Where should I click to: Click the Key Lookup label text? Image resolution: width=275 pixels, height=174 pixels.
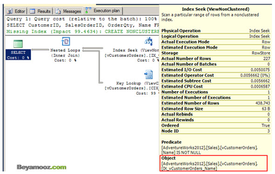[x=137, y=83]
